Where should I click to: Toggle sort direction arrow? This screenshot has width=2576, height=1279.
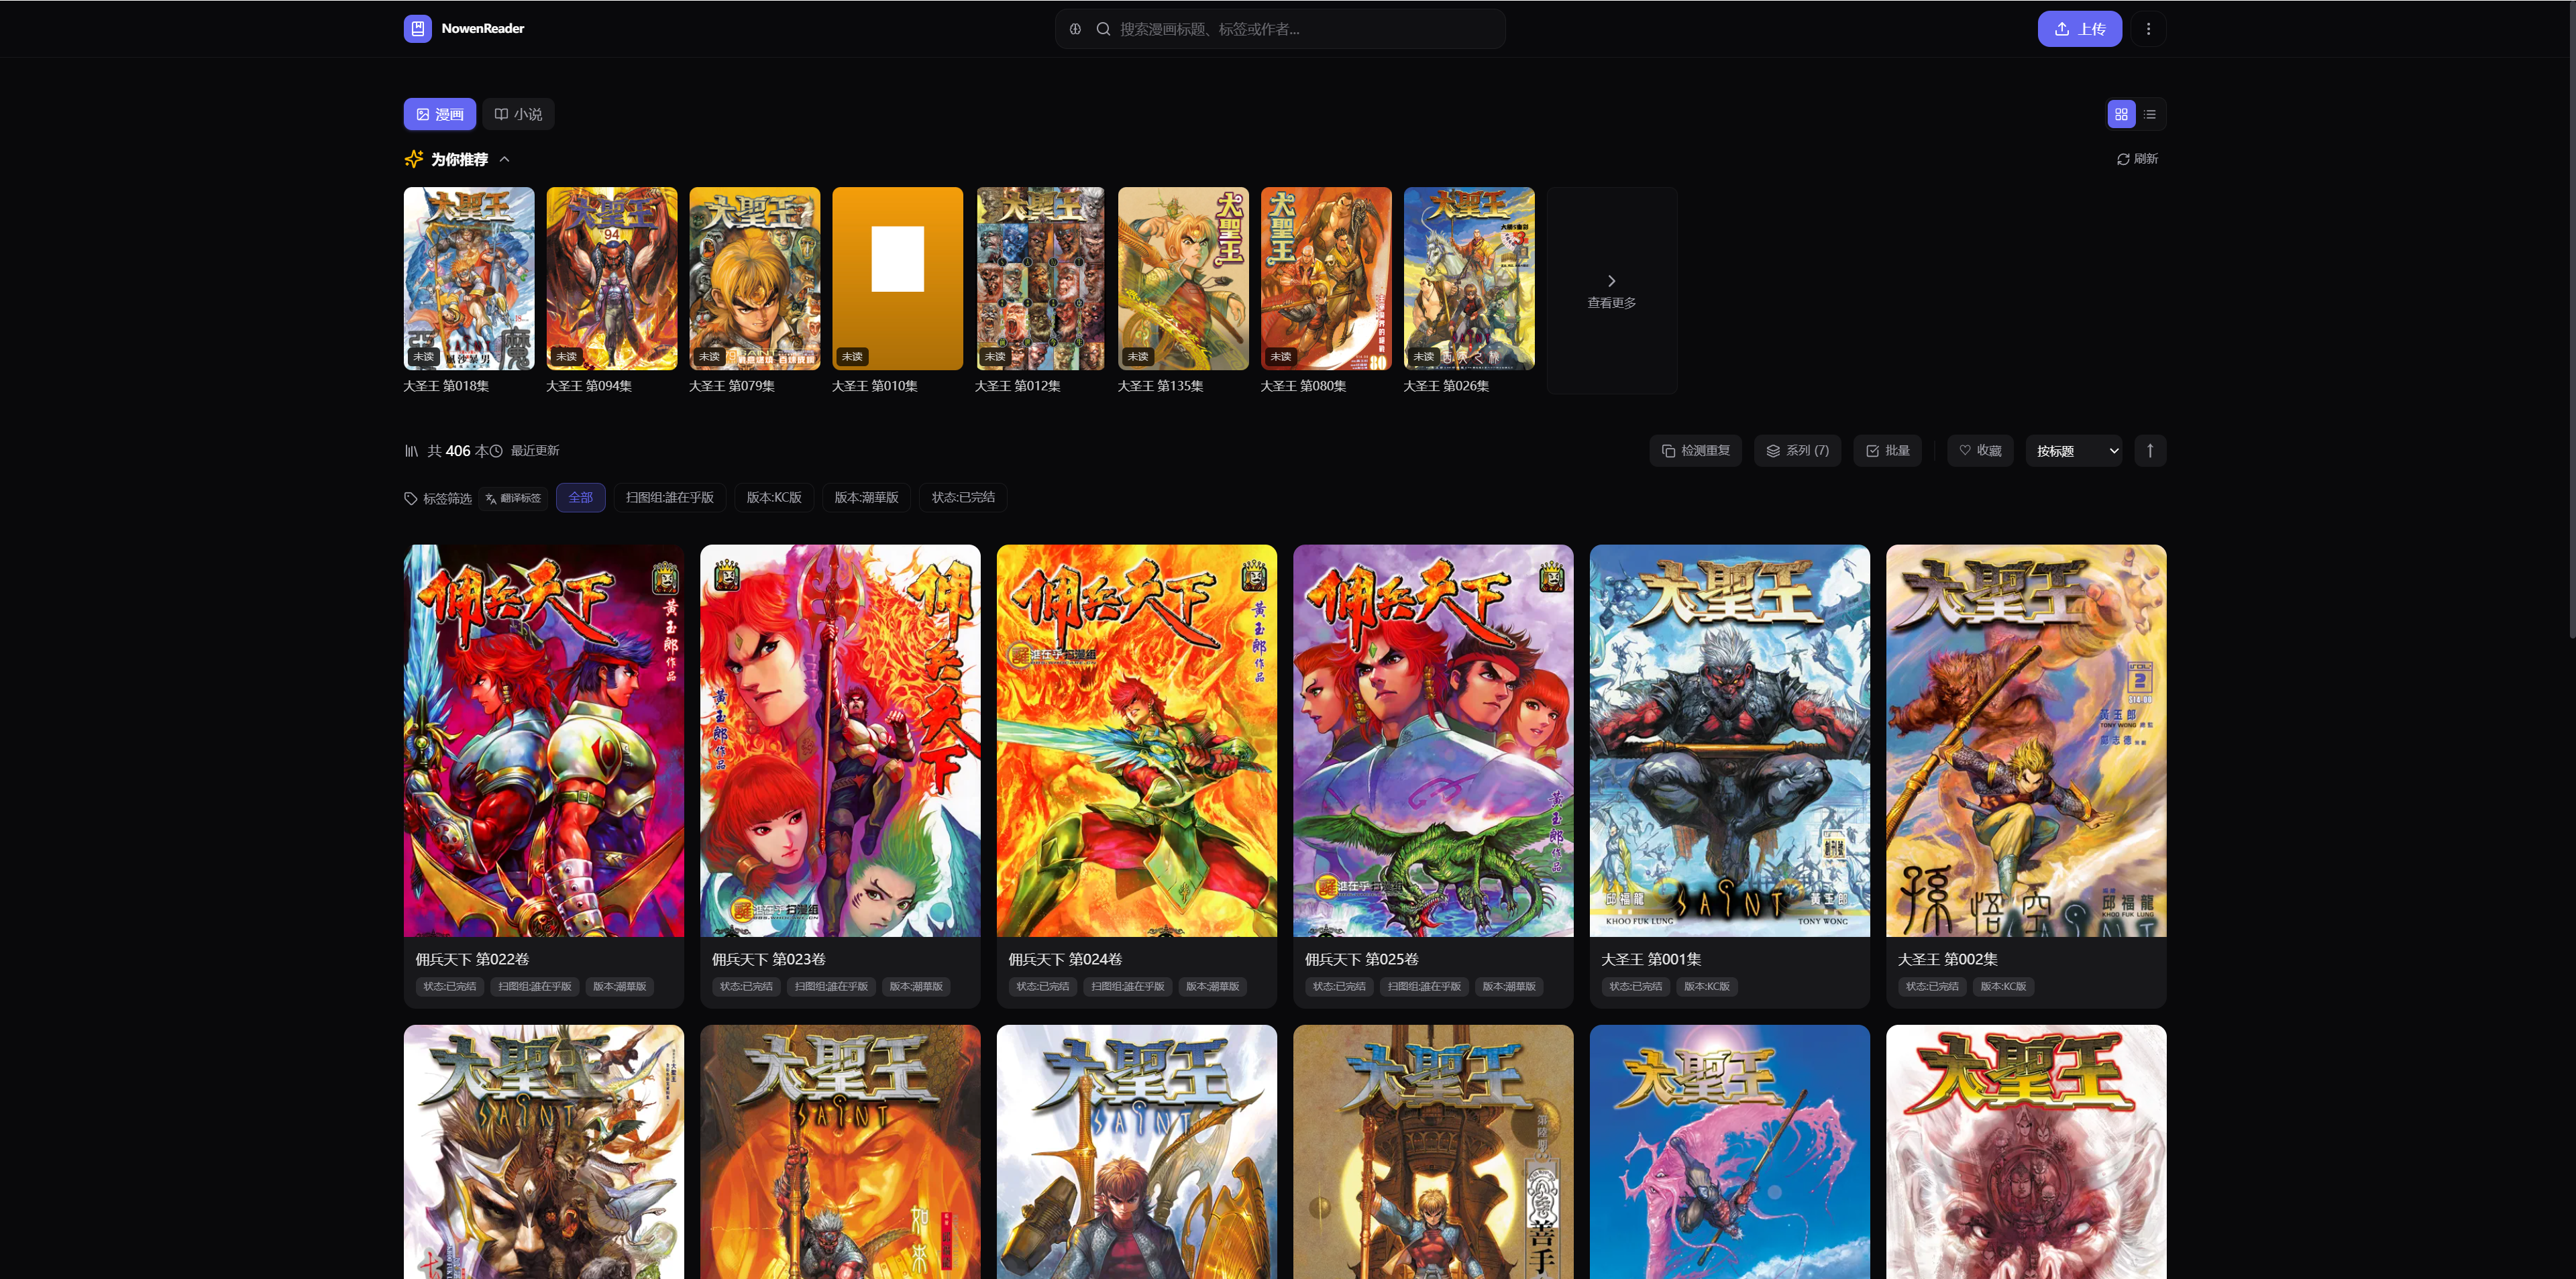pyautogui.click(x=2150, y=451)
